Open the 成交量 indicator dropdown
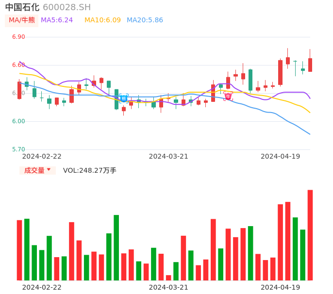 37,170
